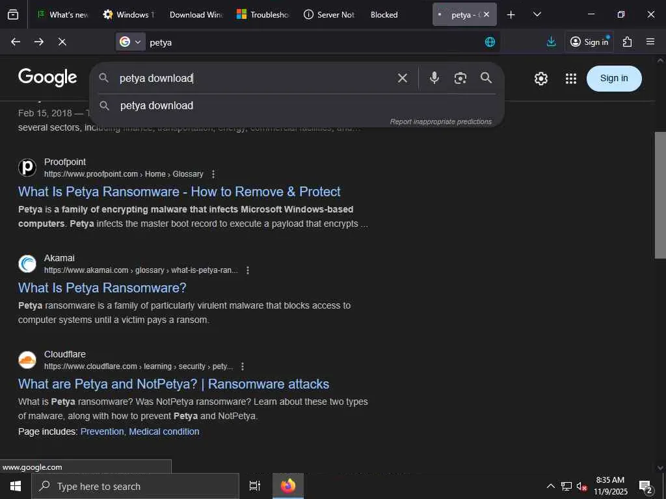Image resolution: width=666 pixels, height=499 pixels.
Task: Search by image with the camera icon
Action: pyautogui.click(x=460, y=78)
